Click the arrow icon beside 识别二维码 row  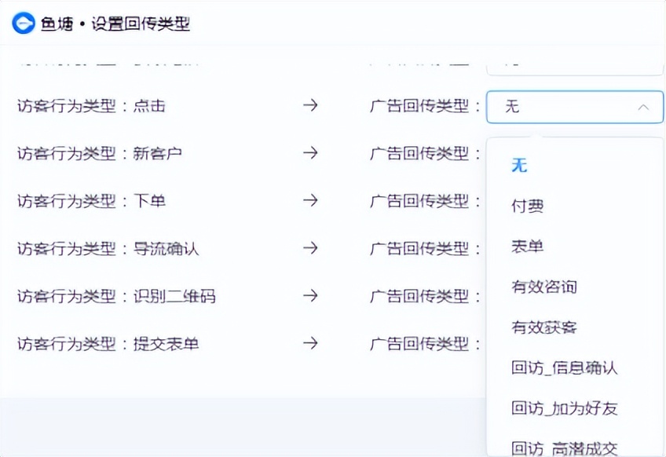pyautogui.click(x=312, y=296)
